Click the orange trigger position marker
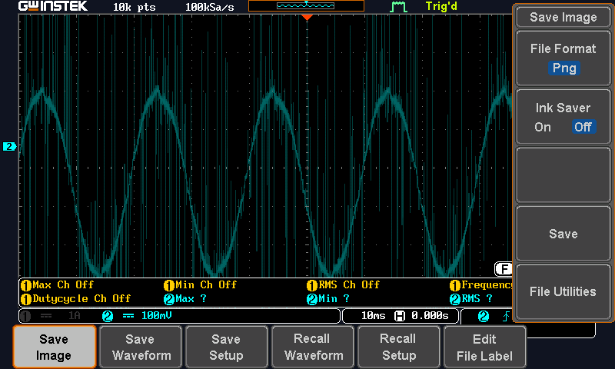Viewport: 615px width, 369px height. (x=307, y=17)
